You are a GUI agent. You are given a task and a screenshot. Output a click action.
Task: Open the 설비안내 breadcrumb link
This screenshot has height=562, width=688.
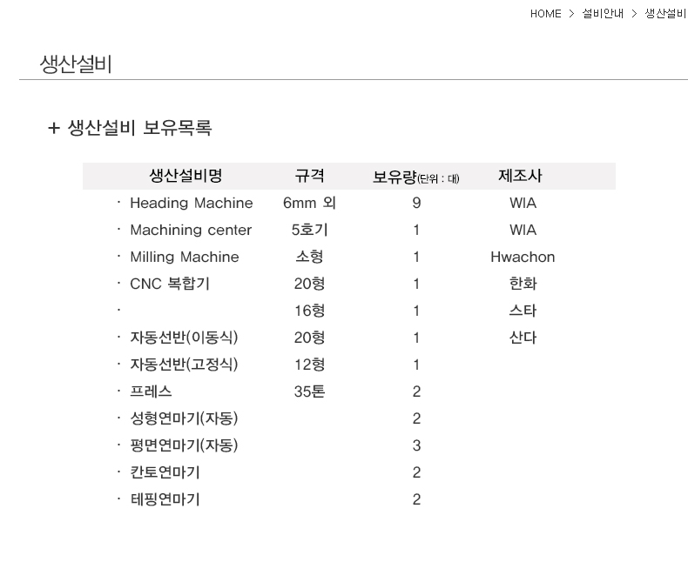(603, 13)
